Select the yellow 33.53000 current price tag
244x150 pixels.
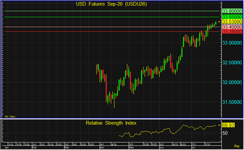coord(232,22)
